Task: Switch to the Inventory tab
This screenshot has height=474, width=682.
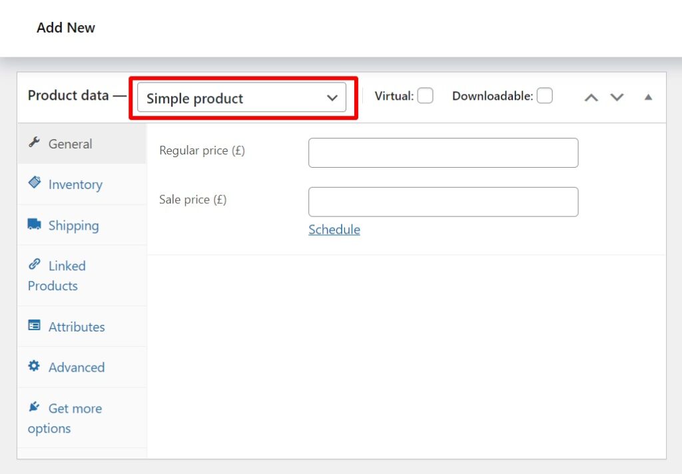Action: click(x=75, y=184)
